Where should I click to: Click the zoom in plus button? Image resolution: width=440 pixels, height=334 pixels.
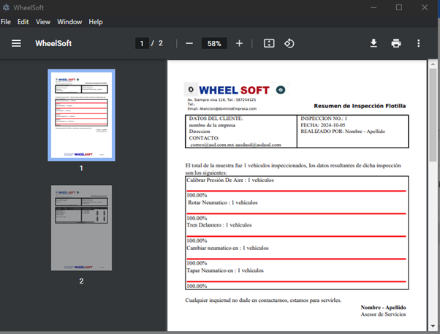[x=239, y=44]
